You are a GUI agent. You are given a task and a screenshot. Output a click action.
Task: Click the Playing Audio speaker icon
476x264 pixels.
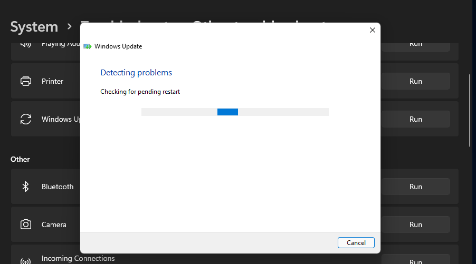(25, 44)
